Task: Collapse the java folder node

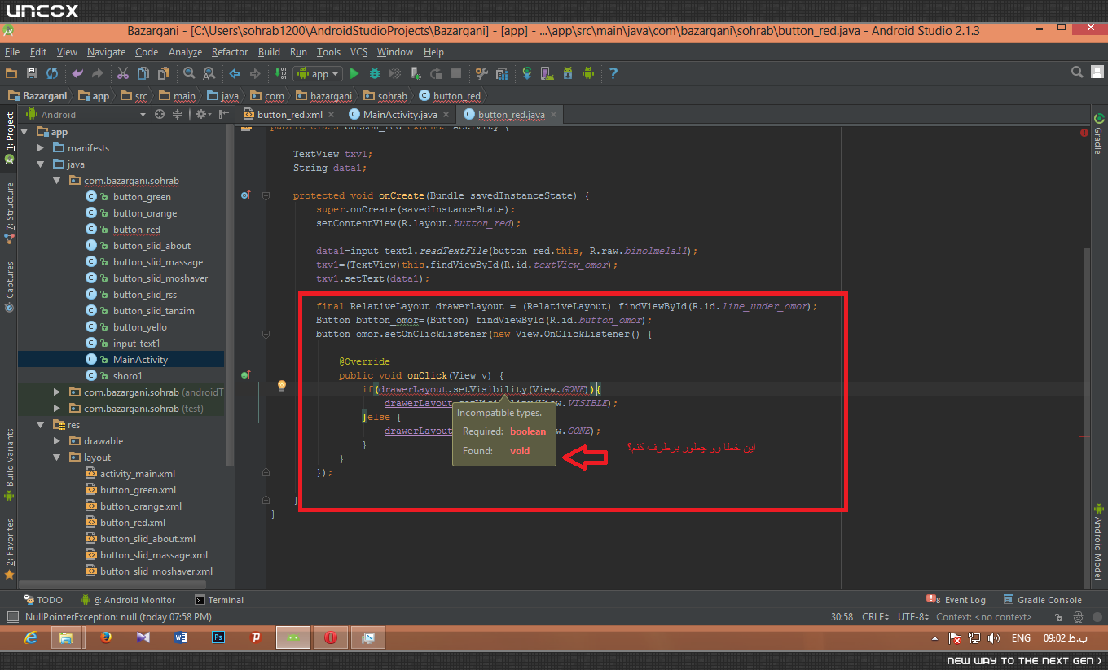Action: [x=41, y=164]
